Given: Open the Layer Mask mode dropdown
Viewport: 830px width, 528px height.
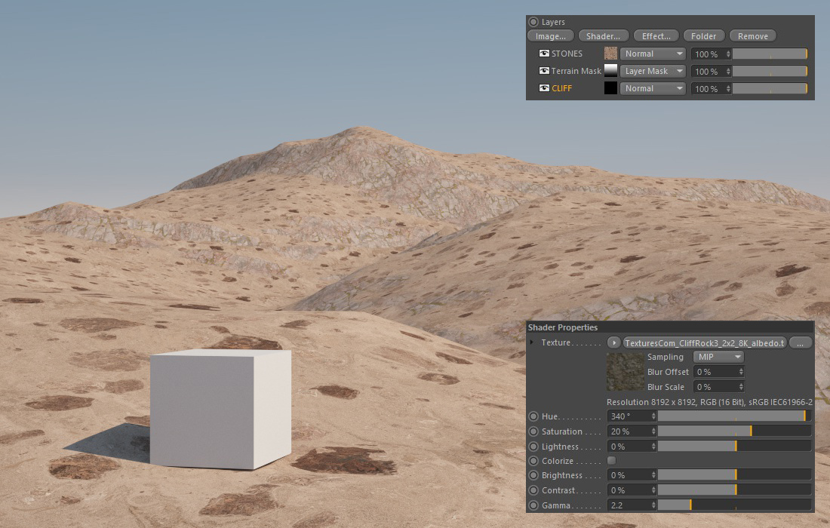Looking at the screenshot, I should [653, 71].
